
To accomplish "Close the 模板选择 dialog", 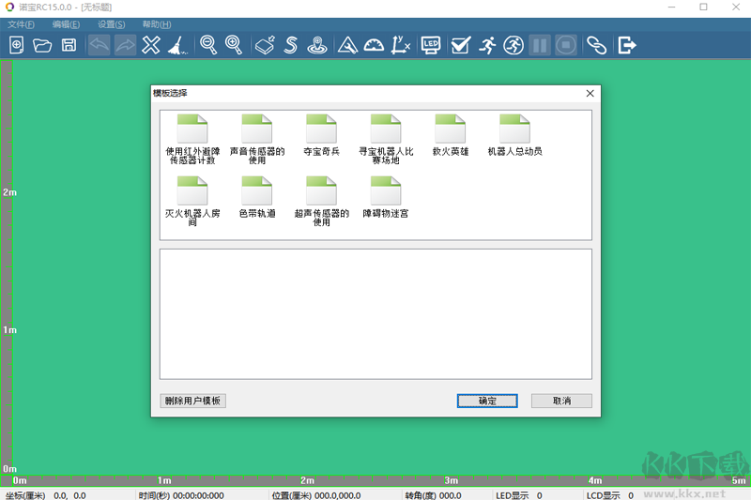I will (x=590, y=93).
